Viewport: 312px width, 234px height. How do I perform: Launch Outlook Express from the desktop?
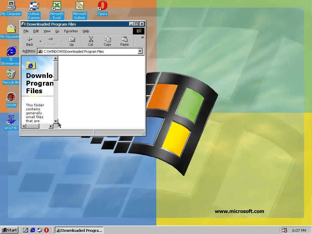pyautogui.click(x=34, y=10)
